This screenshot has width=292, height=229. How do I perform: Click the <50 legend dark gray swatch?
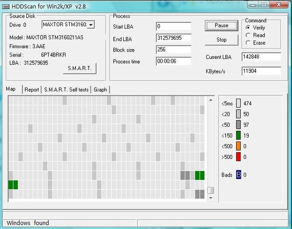coord(238,125)
